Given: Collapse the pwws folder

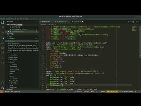Looking at the screenshot, I should (x=12, y=76).
